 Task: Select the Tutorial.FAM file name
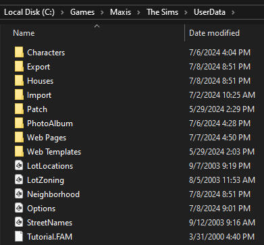click(49, 237)
